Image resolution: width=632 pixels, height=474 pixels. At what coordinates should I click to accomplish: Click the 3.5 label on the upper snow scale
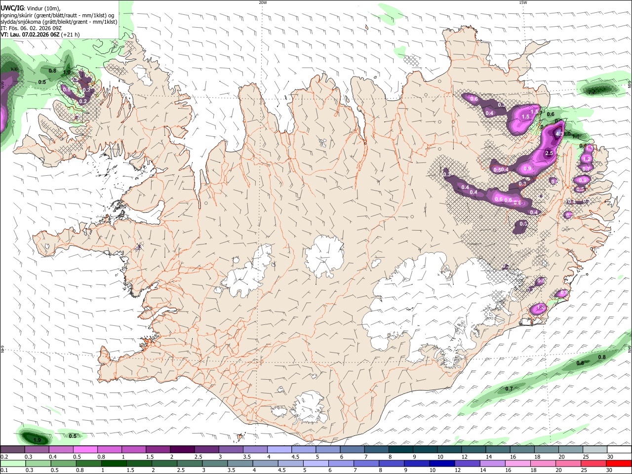pyautogui.click(x=247, y=457)
